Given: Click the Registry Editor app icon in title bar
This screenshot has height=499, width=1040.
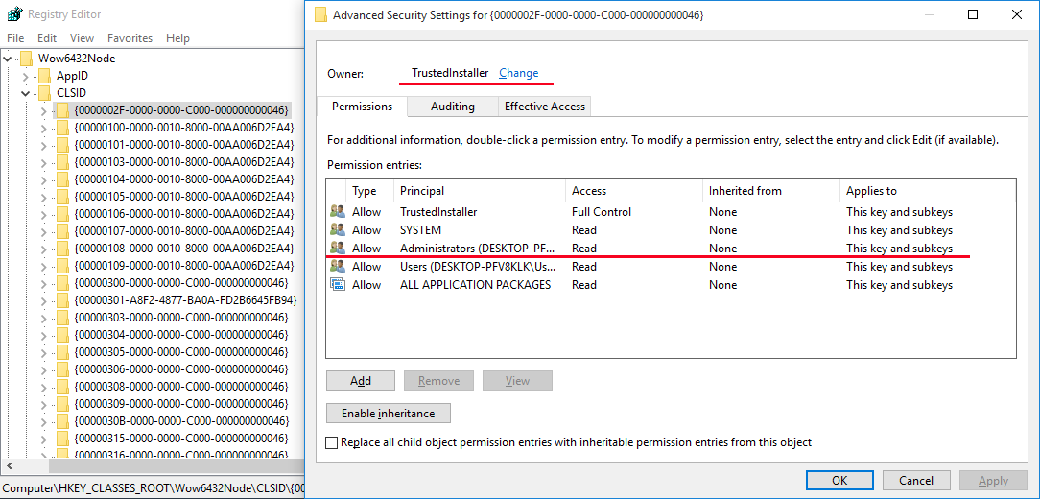Looking at the screenshot, I should click(14, 14).
